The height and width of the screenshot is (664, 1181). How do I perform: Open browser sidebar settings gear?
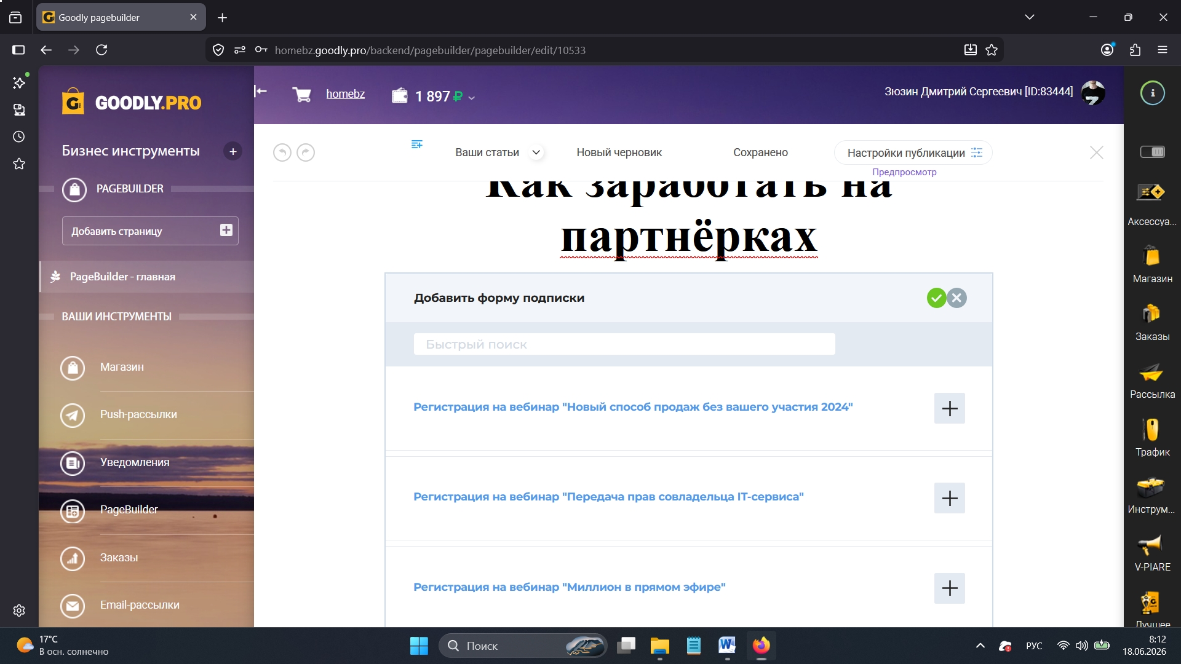(19, 611)
